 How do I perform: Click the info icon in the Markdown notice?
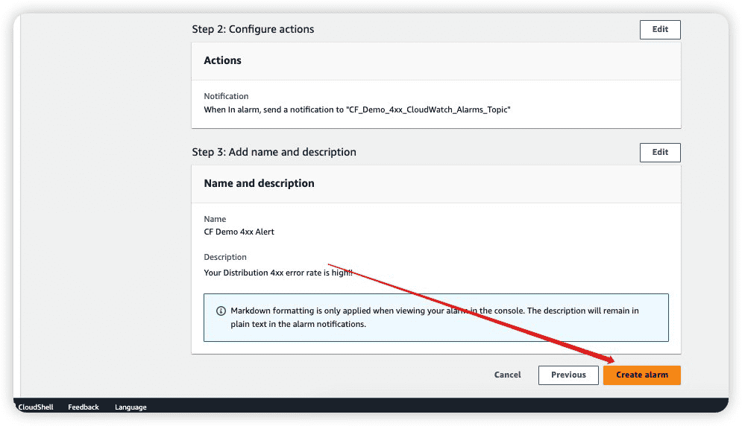point(221,311)
